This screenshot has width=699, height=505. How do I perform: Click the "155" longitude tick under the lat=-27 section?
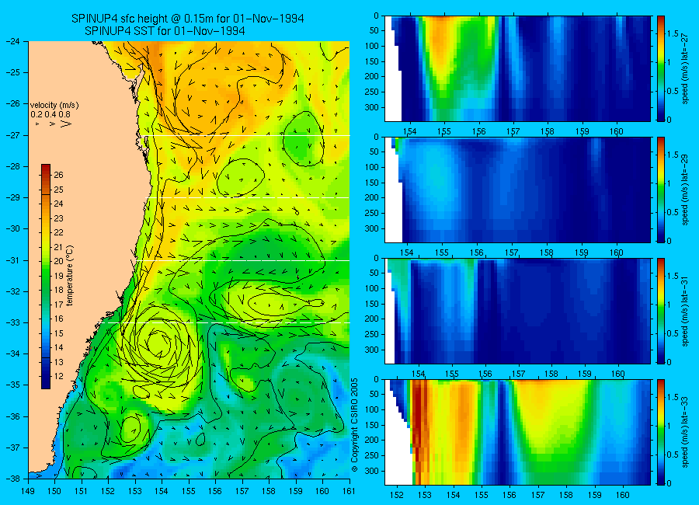click(444, 131)
